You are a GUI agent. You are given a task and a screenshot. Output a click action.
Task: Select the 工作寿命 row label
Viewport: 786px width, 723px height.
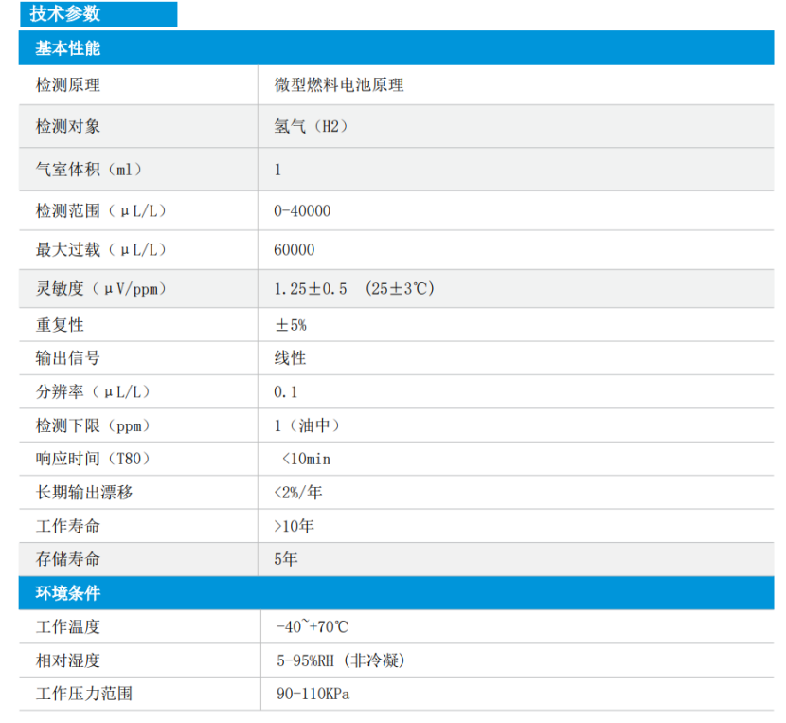tap(67, 526)
